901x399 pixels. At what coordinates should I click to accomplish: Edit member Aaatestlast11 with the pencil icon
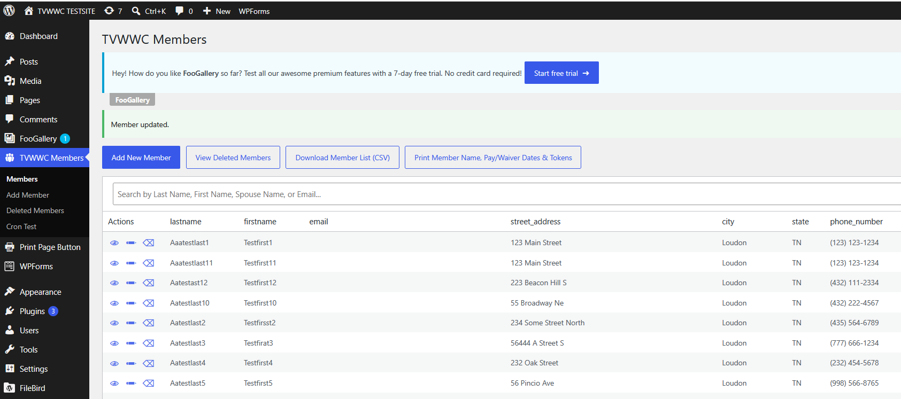(x=131, y=263)
